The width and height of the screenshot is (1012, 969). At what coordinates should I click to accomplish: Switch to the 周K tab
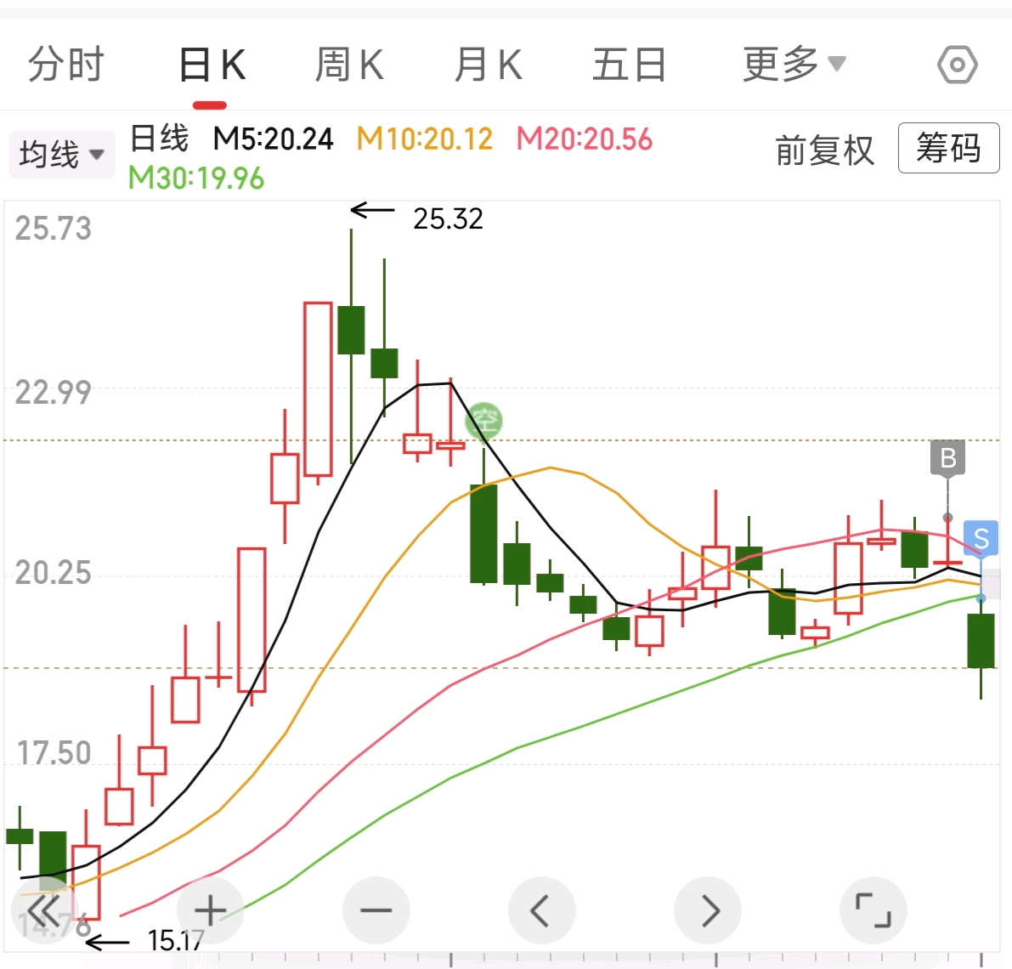[348, 65]
